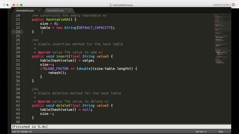Click the '[Finished in 5.4s]' build output
This screenshot has width=239, height=134.
[30, 127]
